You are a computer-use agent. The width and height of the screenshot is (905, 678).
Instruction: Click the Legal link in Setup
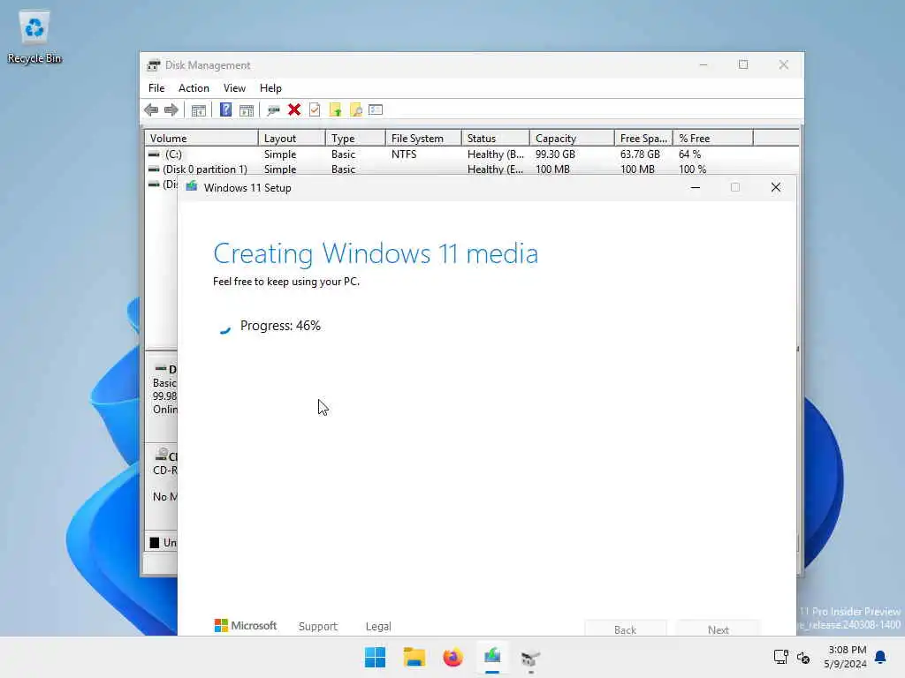(378, 626)
